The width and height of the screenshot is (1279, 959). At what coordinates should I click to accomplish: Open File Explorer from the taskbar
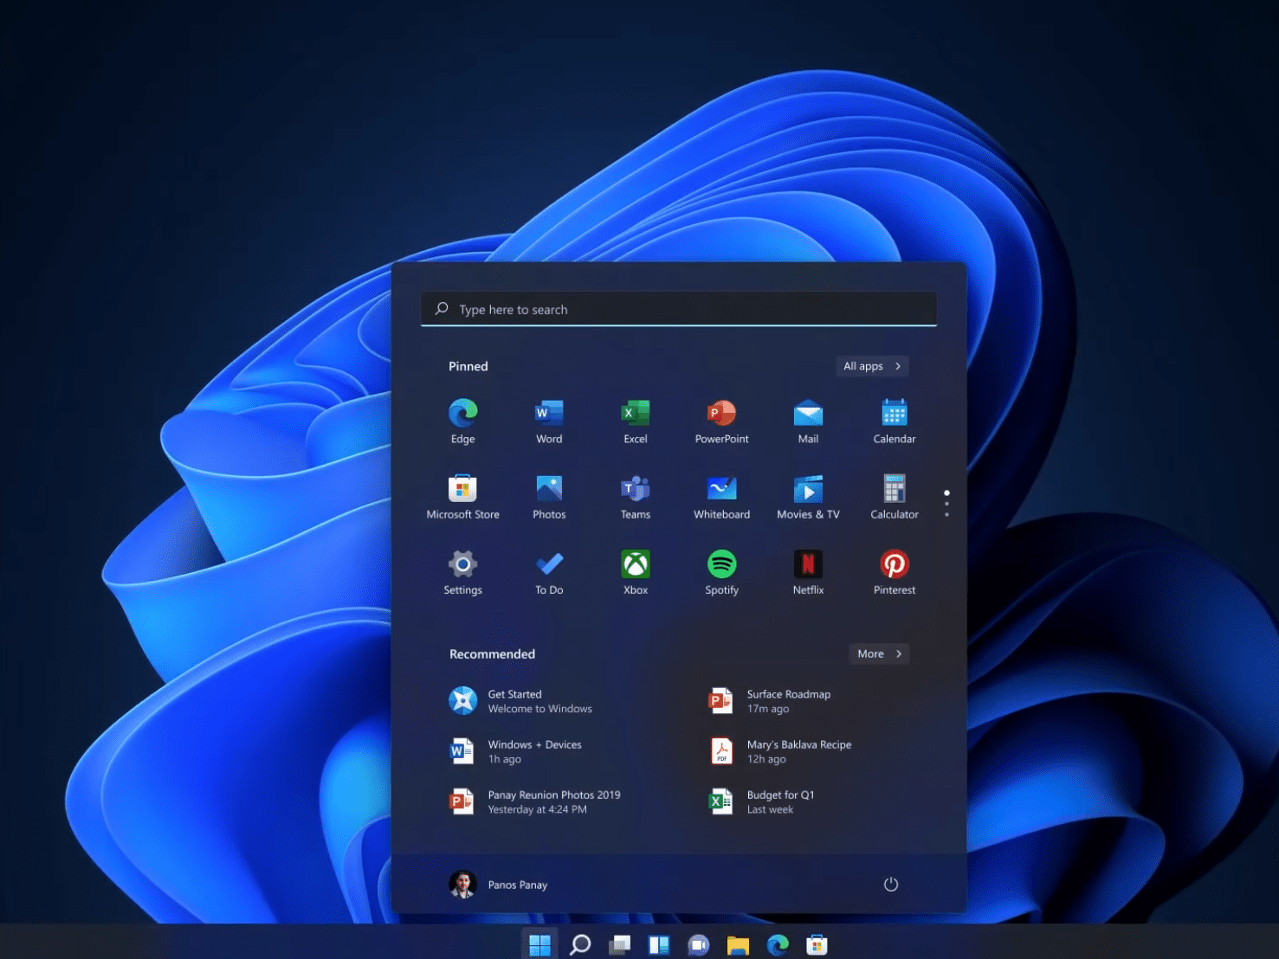pyautogui.click(x=738, y=945)
